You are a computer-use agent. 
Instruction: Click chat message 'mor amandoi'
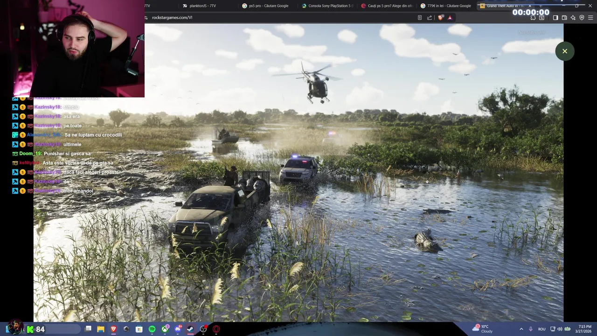click(78, 191)
